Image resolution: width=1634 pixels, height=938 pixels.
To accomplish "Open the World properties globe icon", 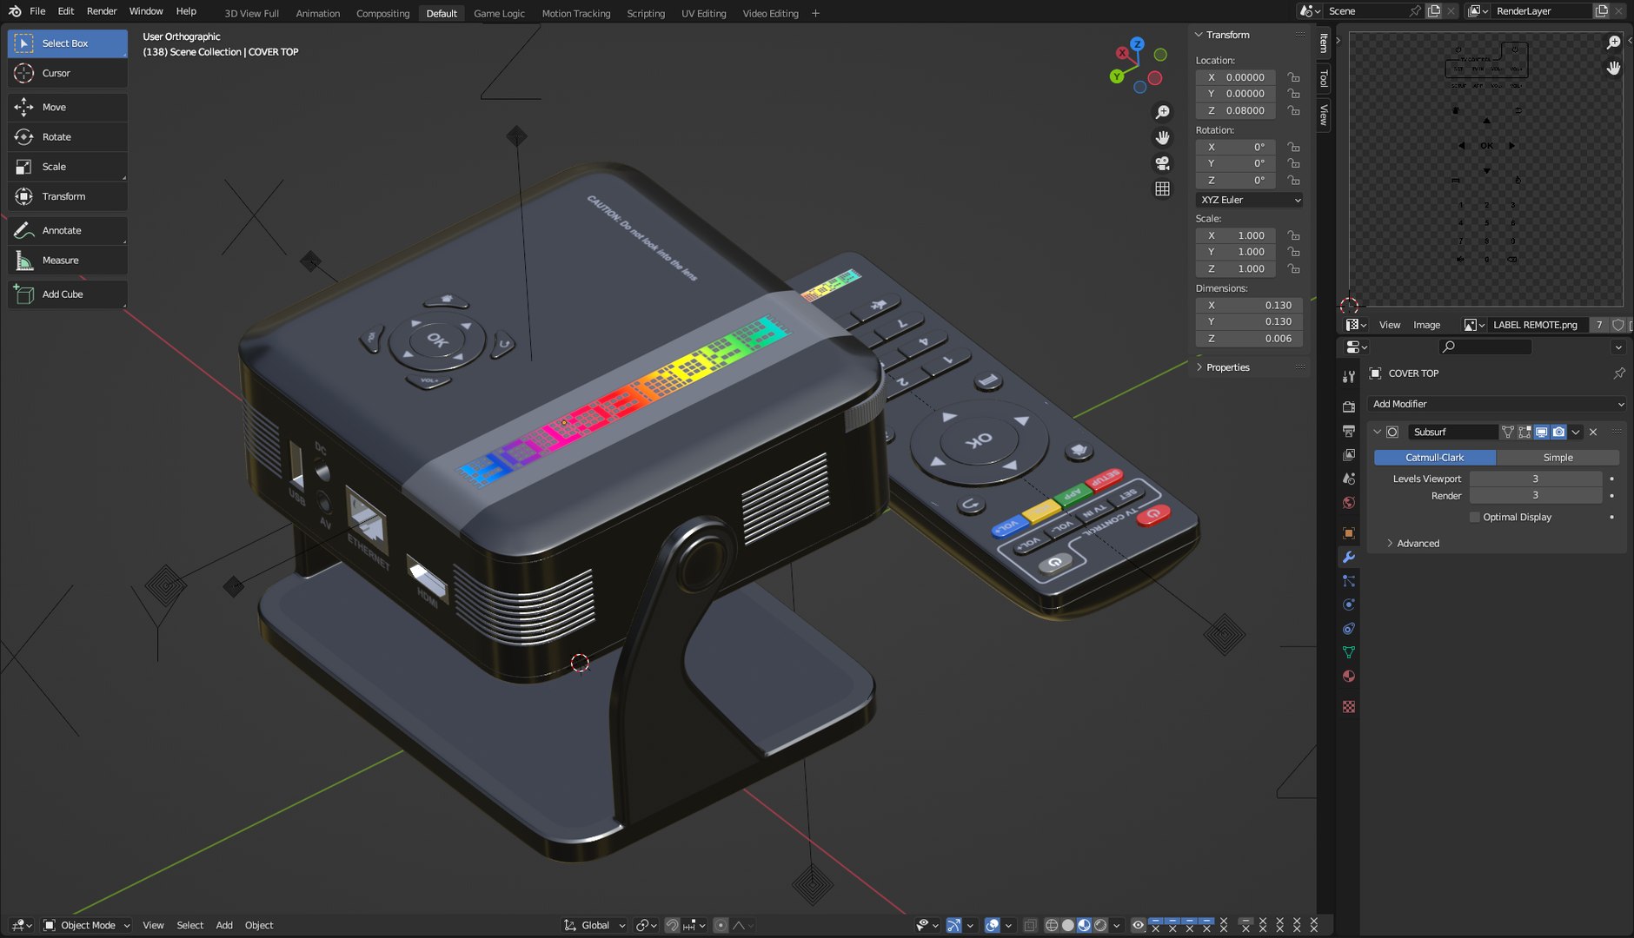I will (1349, 503).
